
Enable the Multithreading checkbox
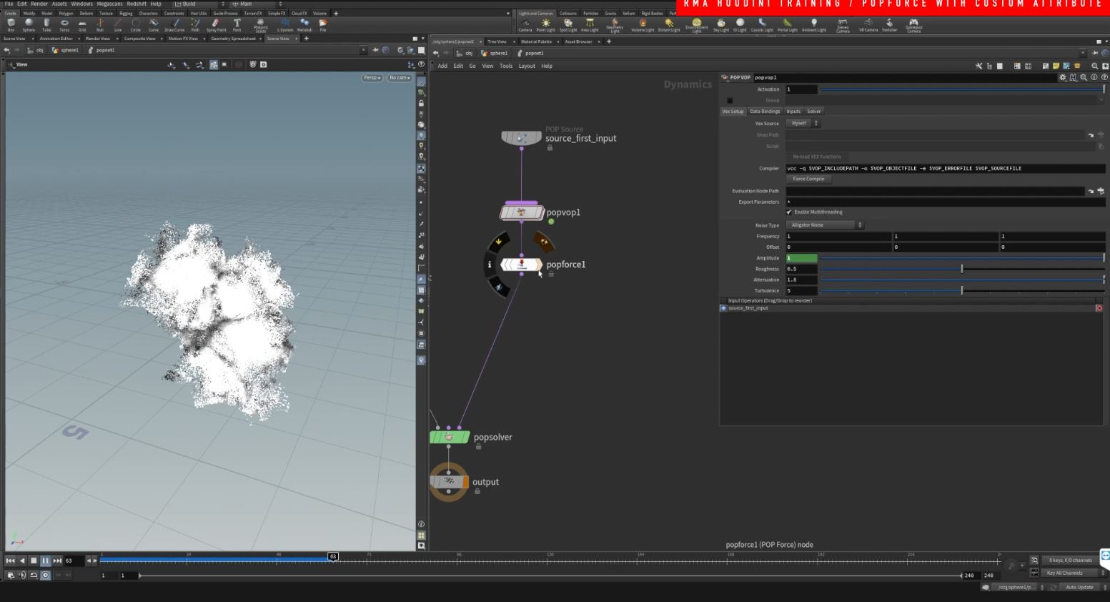click(x=789, y=212)
